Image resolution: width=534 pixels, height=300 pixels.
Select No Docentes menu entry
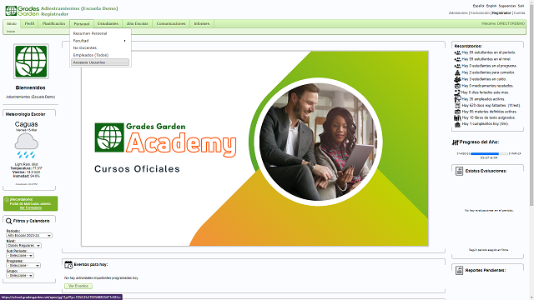click(x=100, y=48)
